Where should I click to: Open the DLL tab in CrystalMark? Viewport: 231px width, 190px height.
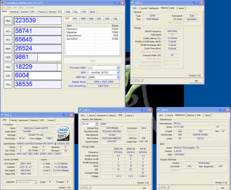click(x=76, y=12)
